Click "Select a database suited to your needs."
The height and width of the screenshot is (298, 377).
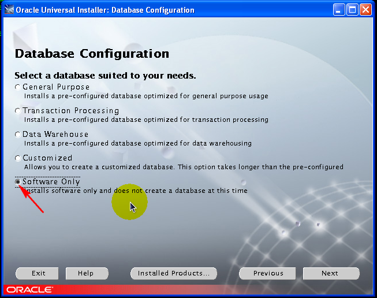coord(105,76)
